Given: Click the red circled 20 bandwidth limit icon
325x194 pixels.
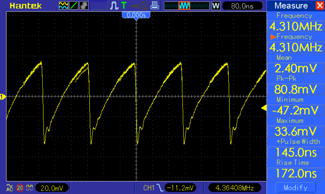Looking at the screenshot, I should coord(19,188).
